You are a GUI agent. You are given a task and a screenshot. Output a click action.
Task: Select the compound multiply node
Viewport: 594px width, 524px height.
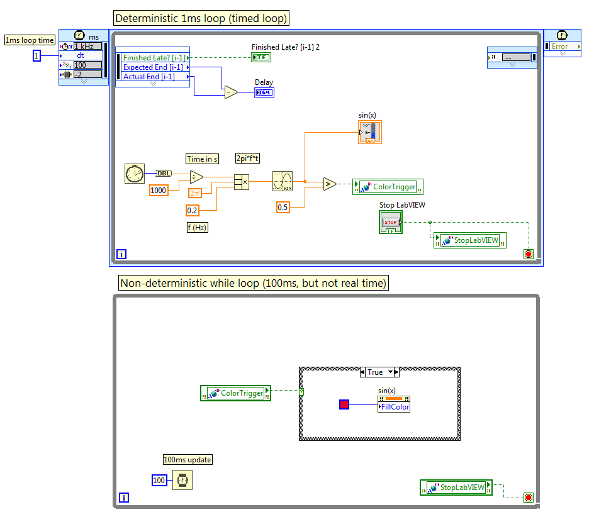pyautogui.click(x=242, y=182)
